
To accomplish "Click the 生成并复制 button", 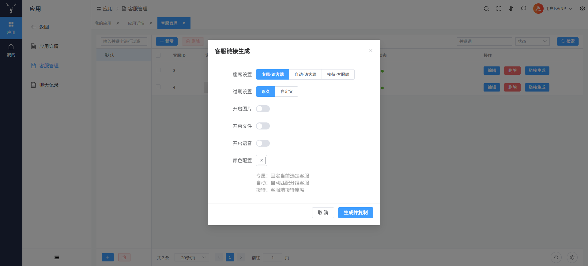I will coord(356,213).
